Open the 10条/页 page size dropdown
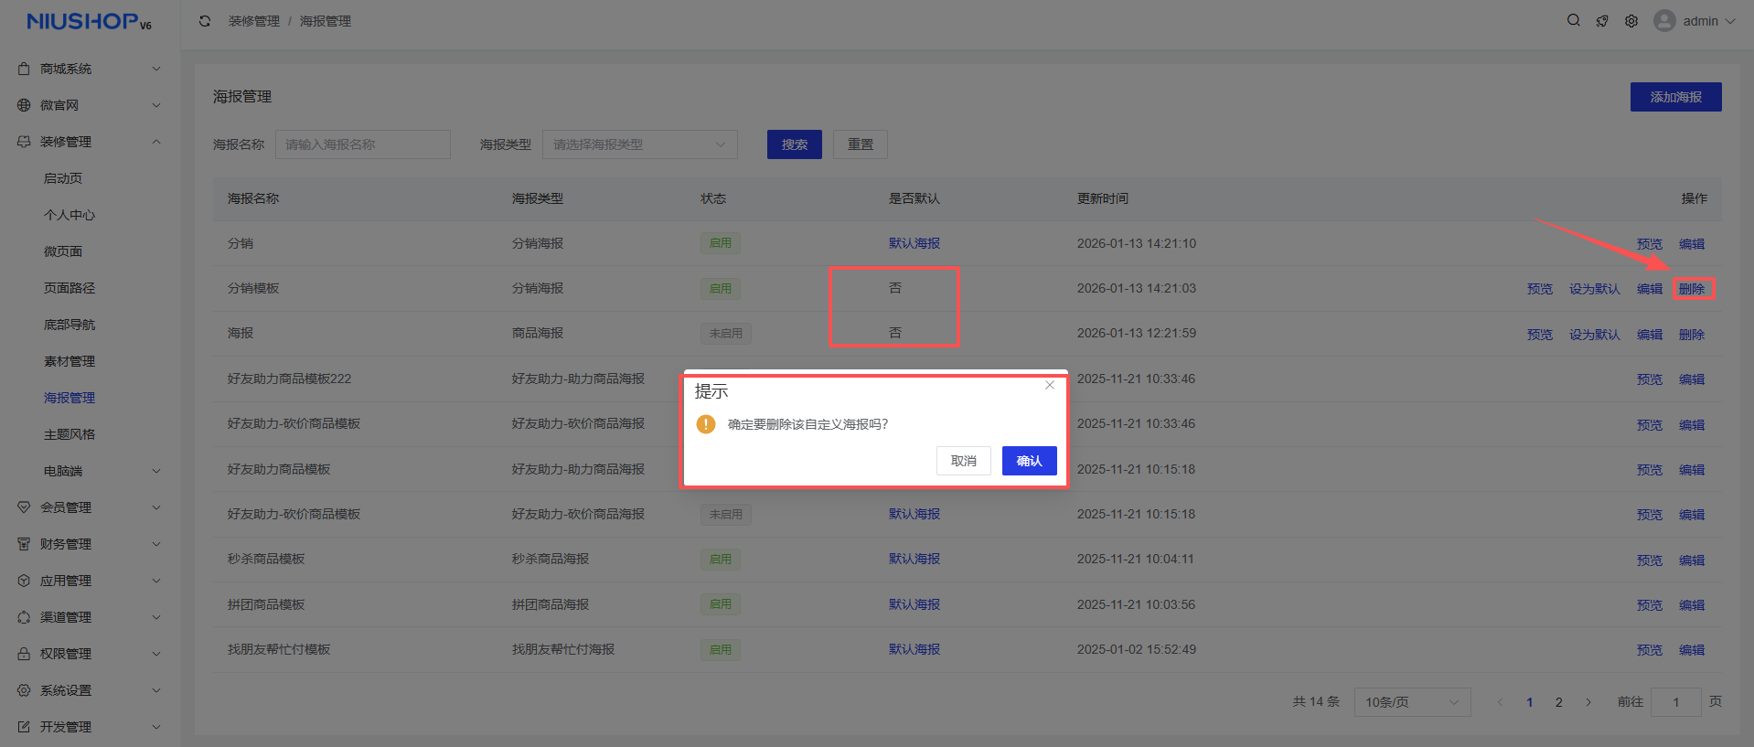 (1411, 702)
